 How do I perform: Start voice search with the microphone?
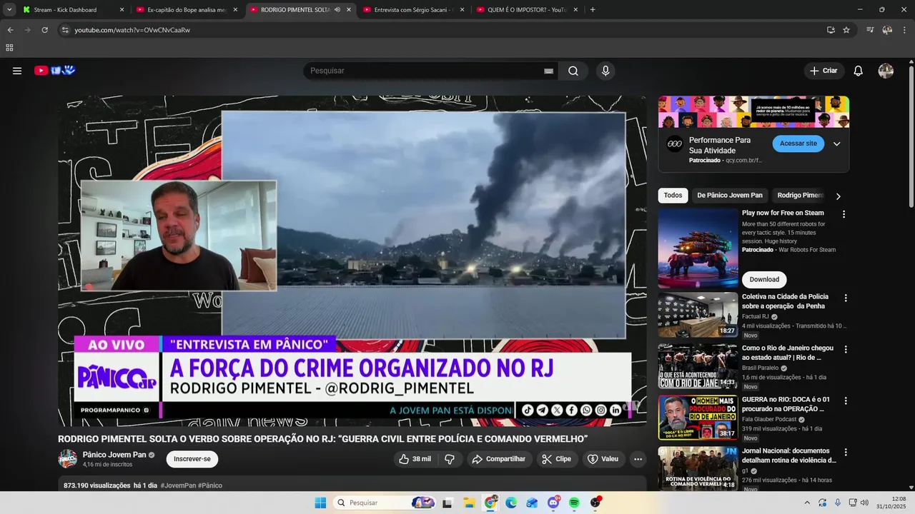coord(605,71)
